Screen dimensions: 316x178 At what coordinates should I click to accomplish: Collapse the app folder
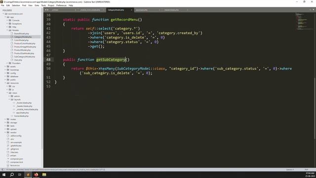(x=5, y=17)
